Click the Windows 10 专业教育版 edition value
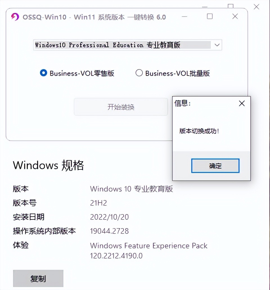 131,189
